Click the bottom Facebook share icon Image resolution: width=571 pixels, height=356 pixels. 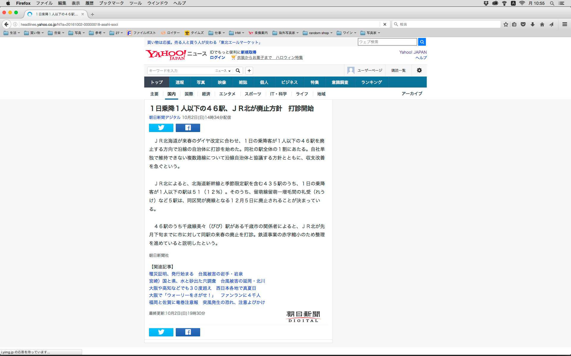[x=188, y=332]
